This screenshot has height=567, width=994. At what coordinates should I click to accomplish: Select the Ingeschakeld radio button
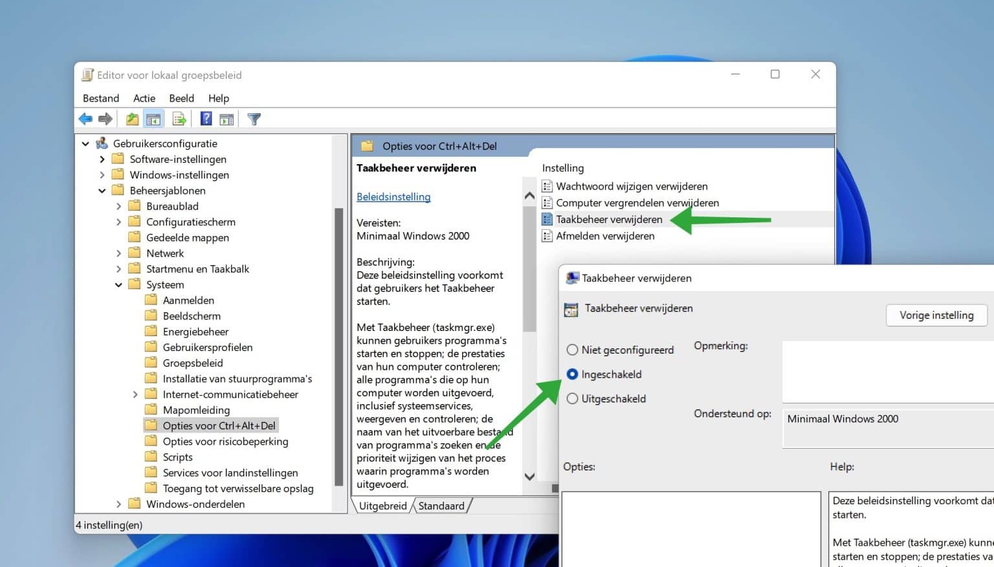(x=572, y=374)
